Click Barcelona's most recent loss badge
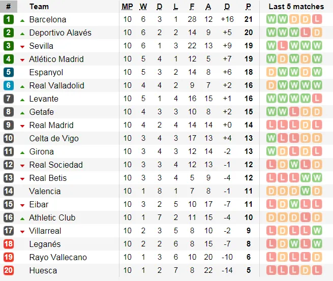 317,19
